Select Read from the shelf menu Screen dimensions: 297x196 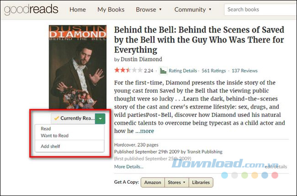(46, 129)
